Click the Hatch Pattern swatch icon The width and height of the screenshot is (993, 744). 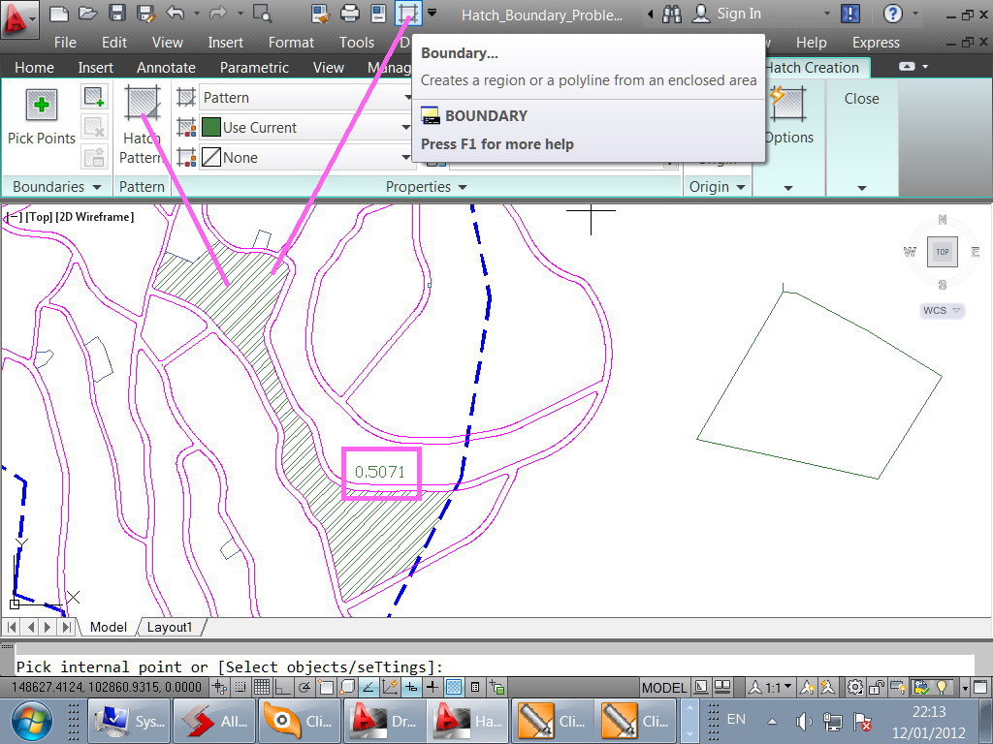[143, 103]
